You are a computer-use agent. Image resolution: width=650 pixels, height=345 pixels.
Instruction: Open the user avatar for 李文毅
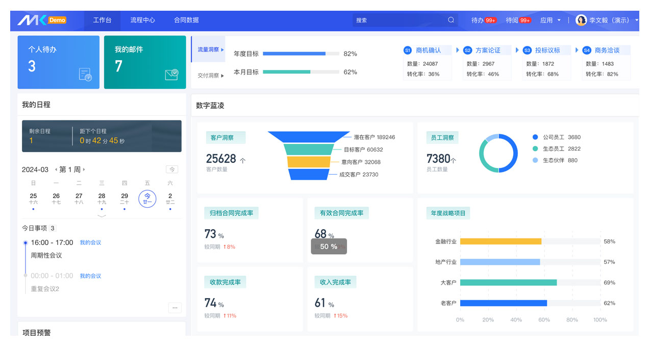pos(581,20)
